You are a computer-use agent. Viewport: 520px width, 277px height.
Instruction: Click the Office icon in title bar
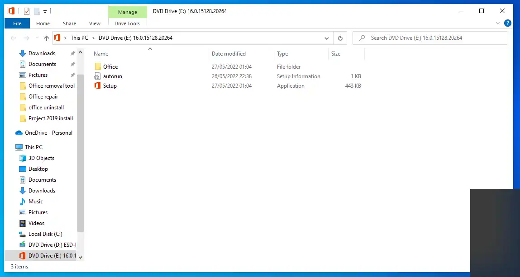(11, 11)
